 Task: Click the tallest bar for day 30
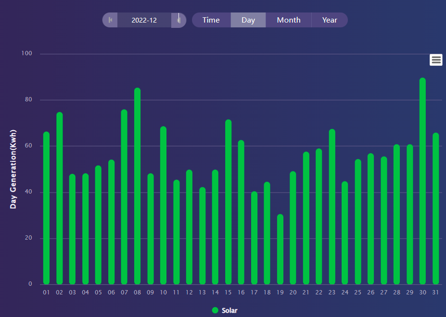click(423, 183)
